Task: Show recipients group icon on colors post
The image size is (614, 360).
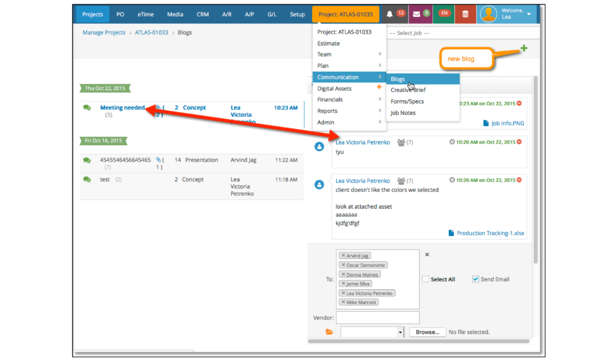Action: pyautogui.click(x=401, y=181)
